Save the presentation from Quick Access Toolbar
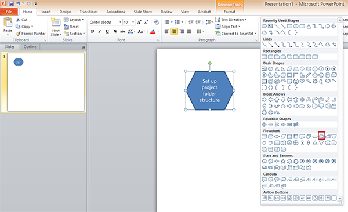 click(11, 3)
